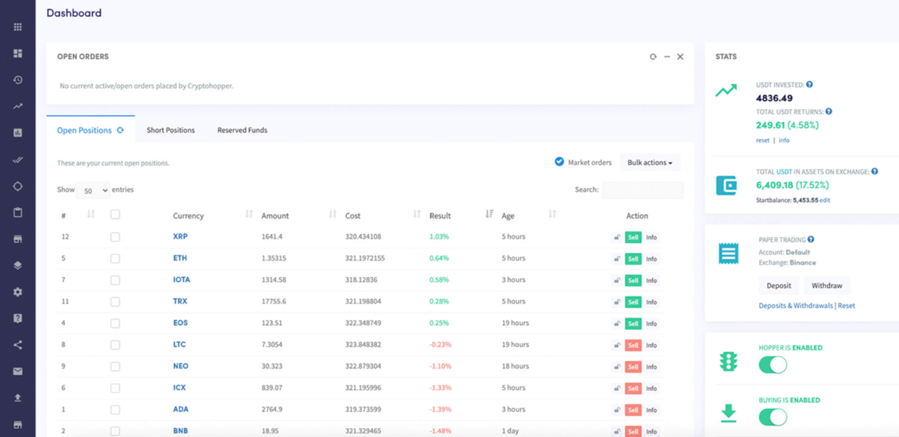Click the help icon next to USDT Invested
This screenshot has width=899, height=437.
coord(809,85)
